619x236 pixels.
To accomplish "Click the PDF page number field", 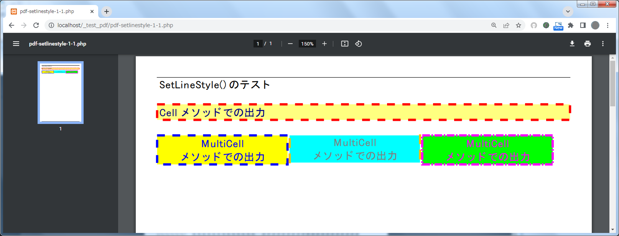I will [x=258, y=44].
